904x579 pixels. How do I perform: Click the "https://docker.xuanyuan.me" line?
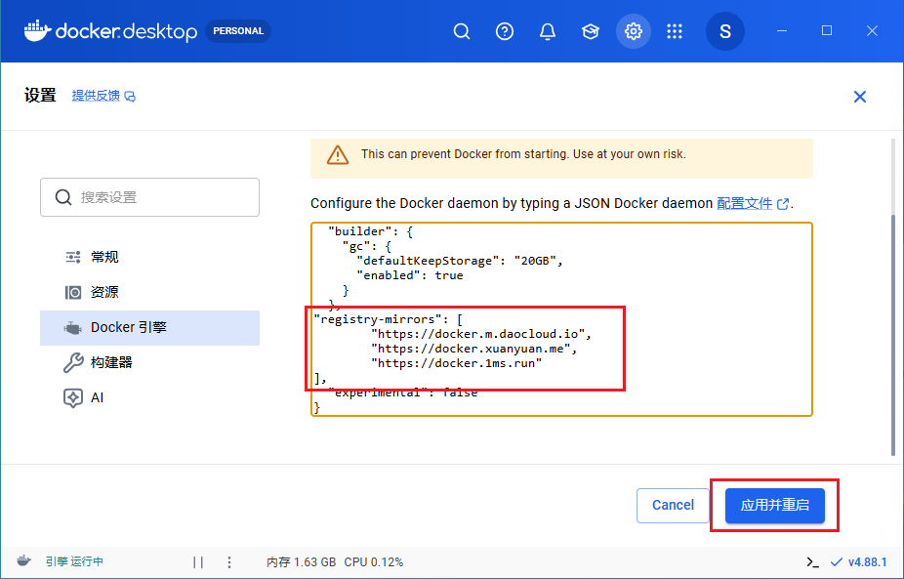[473, 349]
